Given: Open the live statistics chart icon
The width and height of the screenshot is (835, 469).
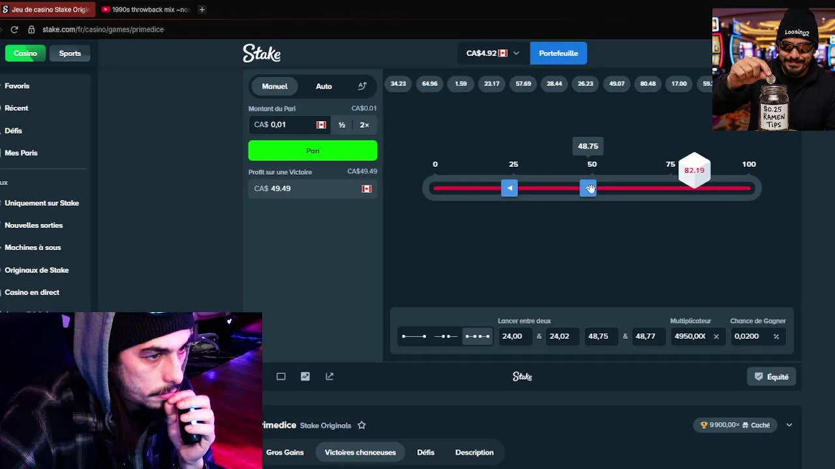Looking at the screenshot, I should click(x=305, y=377).
